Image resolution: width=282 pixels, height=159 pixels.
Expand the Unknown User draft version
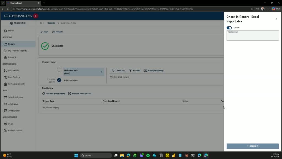83,72
